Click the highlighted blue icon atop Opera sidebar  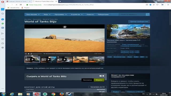pos(3,9)
